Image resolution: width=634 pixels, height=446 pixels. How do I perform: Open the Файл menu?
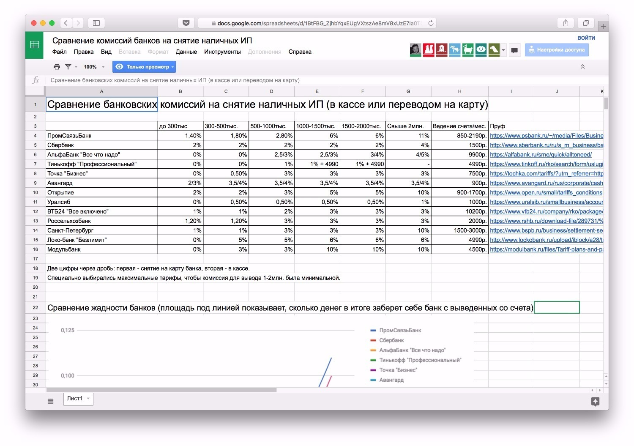coord(60,52)
